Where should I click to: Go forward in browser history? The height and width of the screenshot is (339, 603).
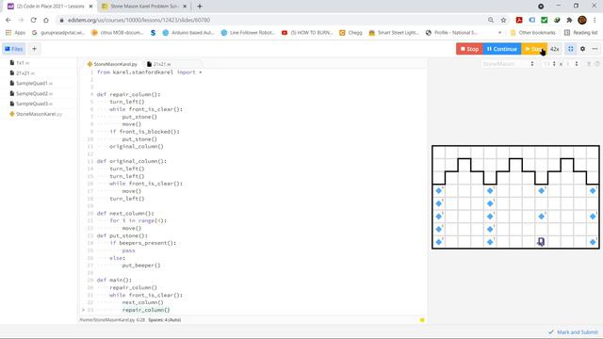pos(21,20)
